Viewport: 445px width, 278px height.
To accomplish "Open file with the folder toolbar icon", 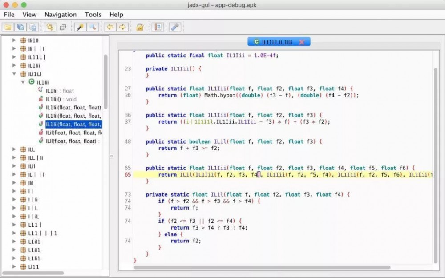I will (x=8, y=27).
